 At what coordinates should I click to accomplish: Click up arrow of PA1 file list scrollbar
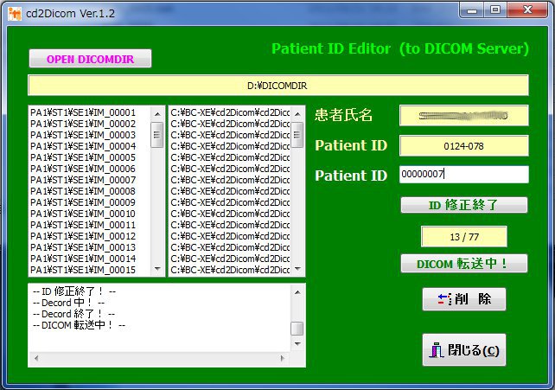pos(157,114)
